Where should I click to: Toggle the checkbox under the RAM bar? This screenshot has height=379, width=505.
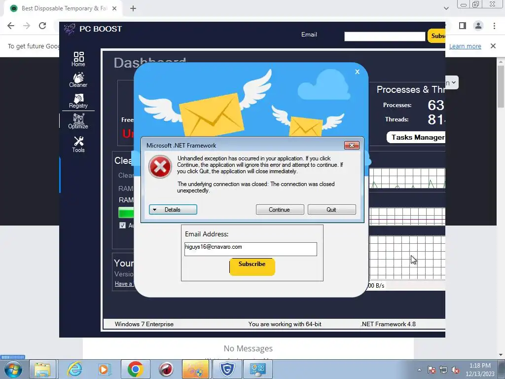click(x=122, y=225)
